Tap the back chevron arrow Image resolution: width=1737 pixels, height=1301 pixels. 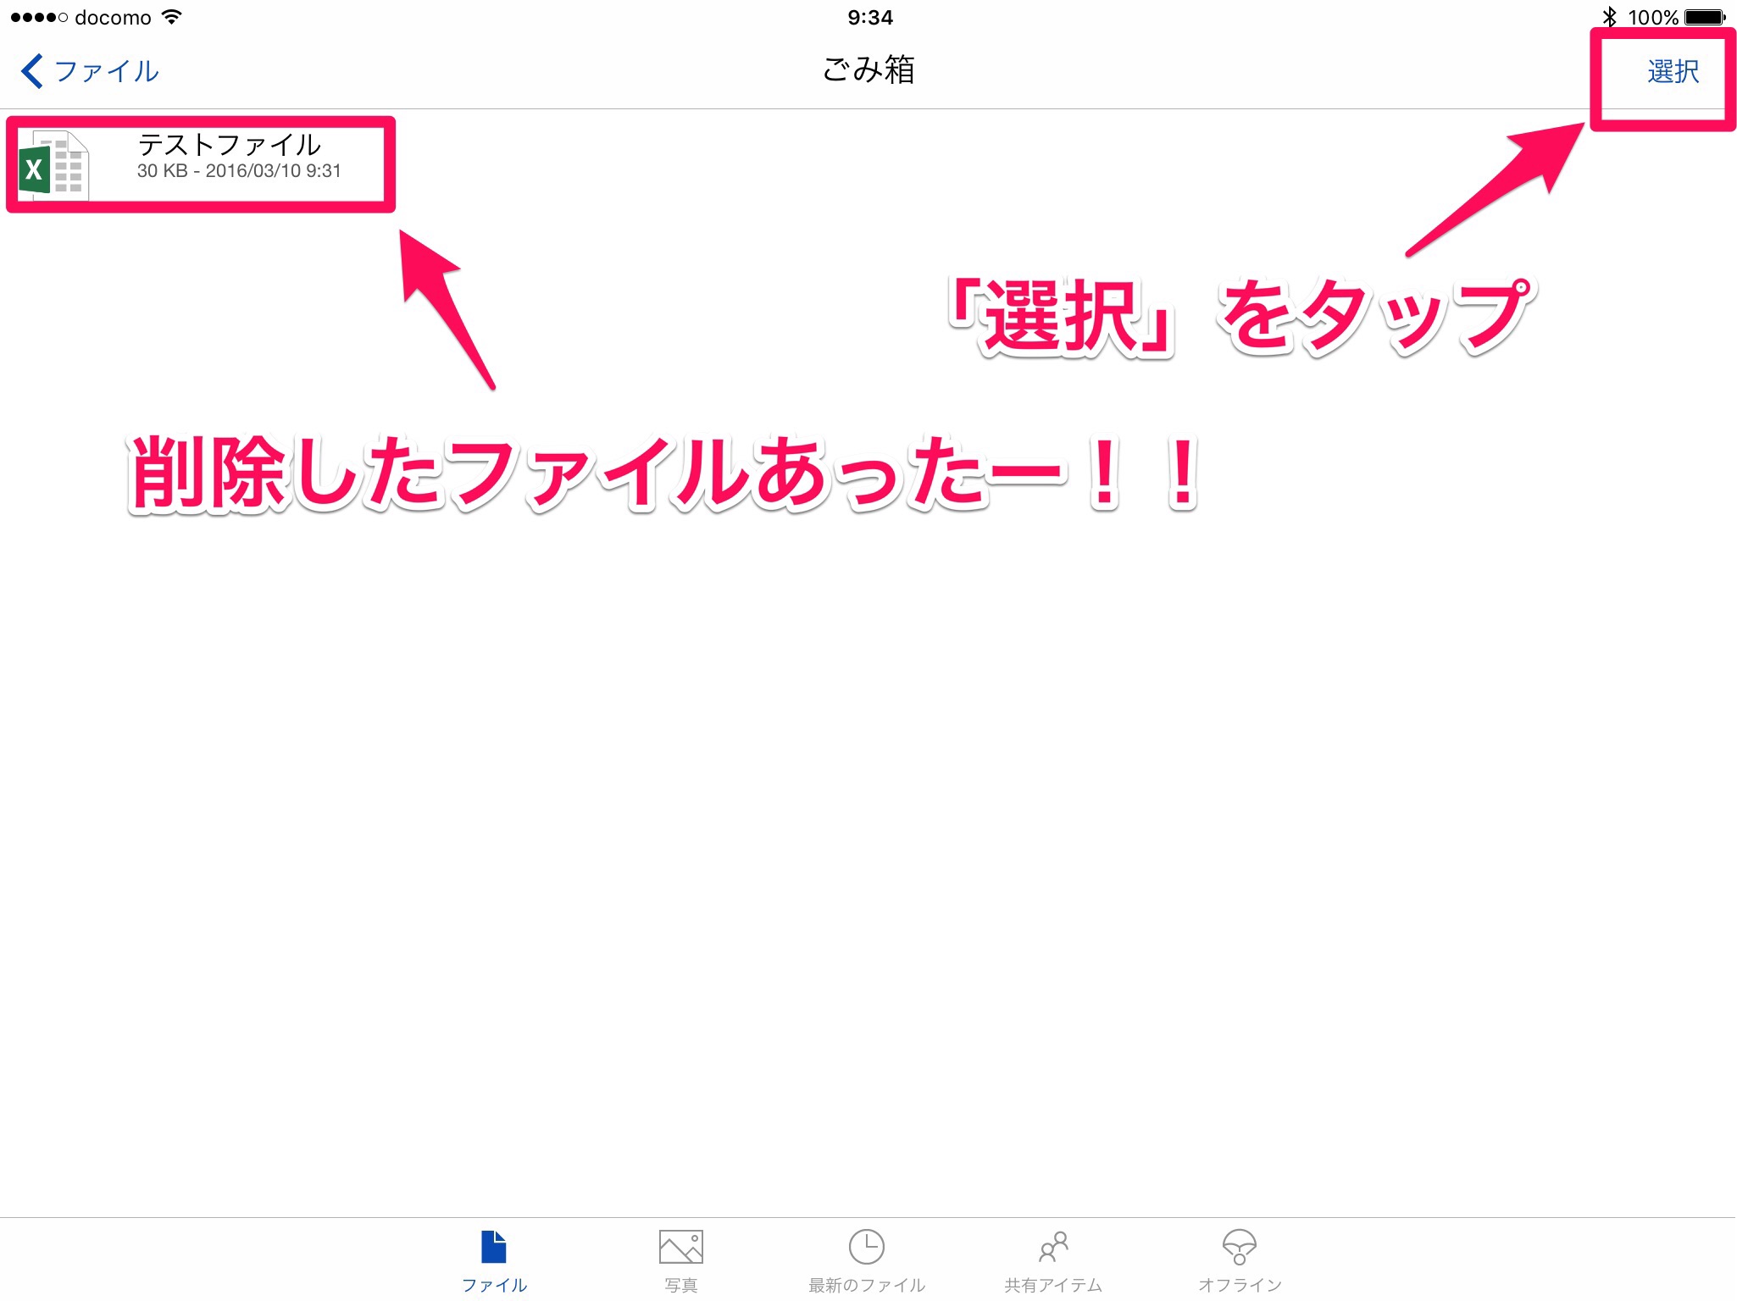click(x=31, y=71)
